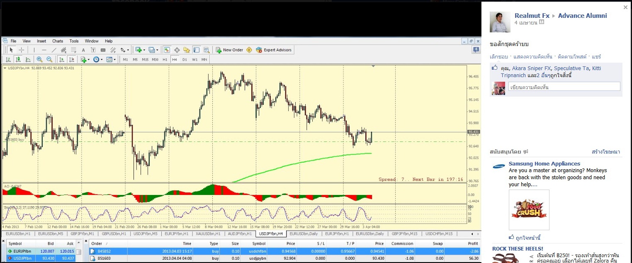Open the Advance Alumni group link
Image resolution: width=632 pixels, height=263 pixels.
pos(582,16)
